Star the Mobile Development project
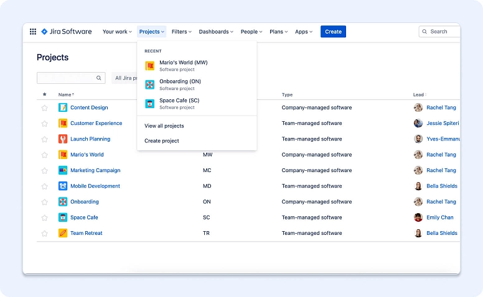The image size is (483, 297). pos(45,186)
